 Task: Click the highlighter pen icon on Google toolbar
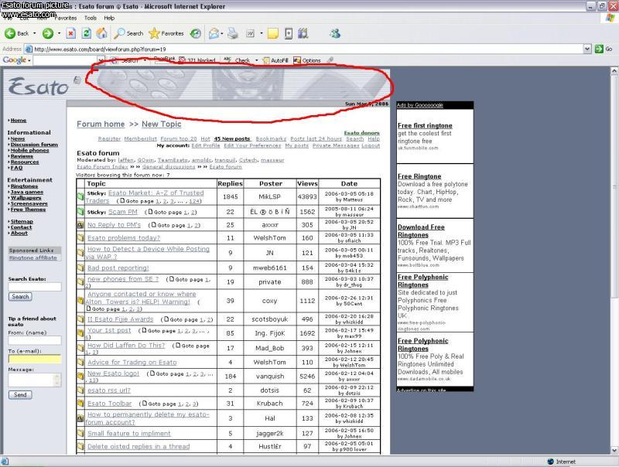click(x=330, y=60)
